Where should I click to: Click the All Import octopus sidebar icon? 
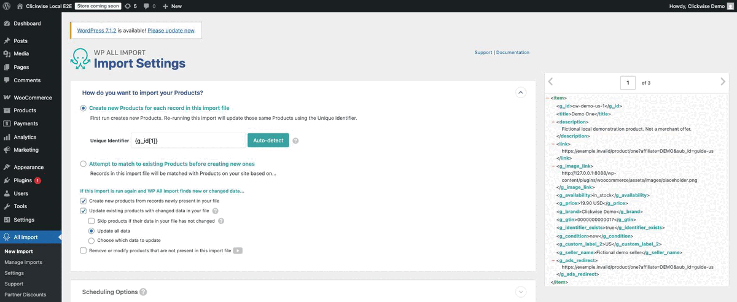7,237
